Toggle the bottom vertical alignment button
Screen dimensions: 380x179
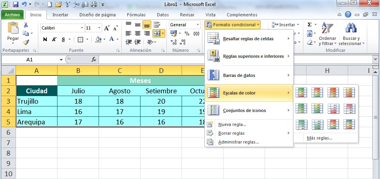point(146,25)
